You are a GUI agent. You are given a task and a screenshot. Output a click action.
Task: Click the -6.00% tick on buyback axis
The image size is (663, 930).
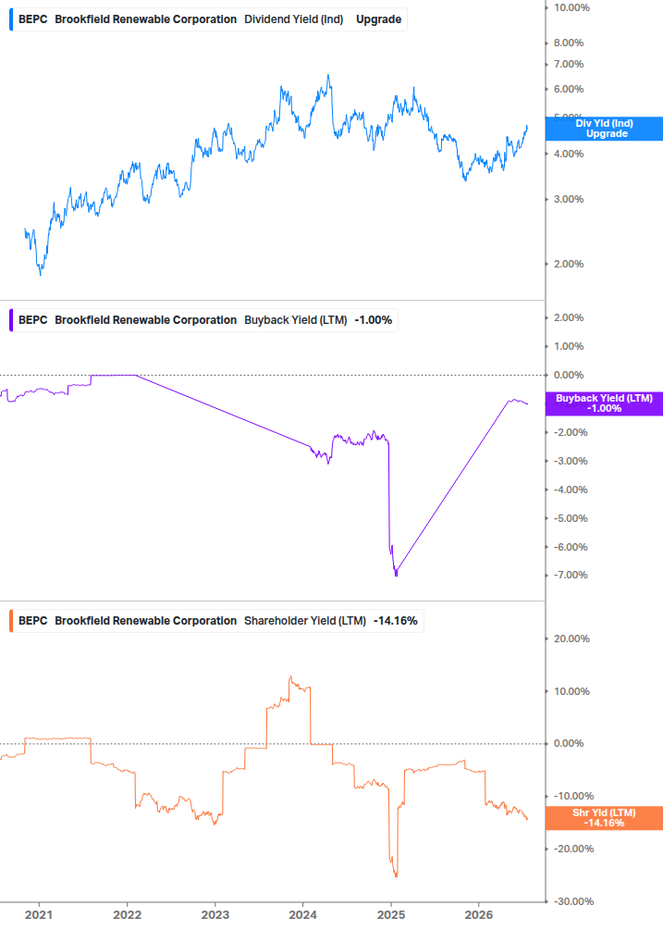[x=570, y=547]
